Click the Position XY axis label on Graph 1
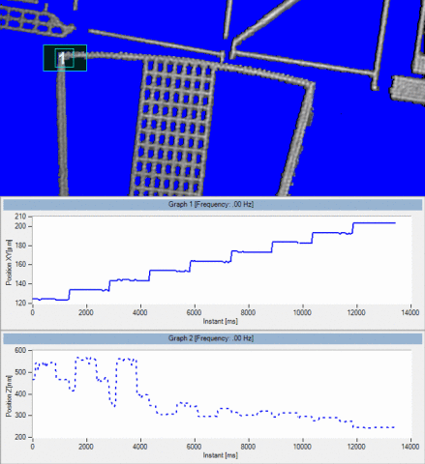Viewport: 425px width, 464px height. (x=9, y=262)
